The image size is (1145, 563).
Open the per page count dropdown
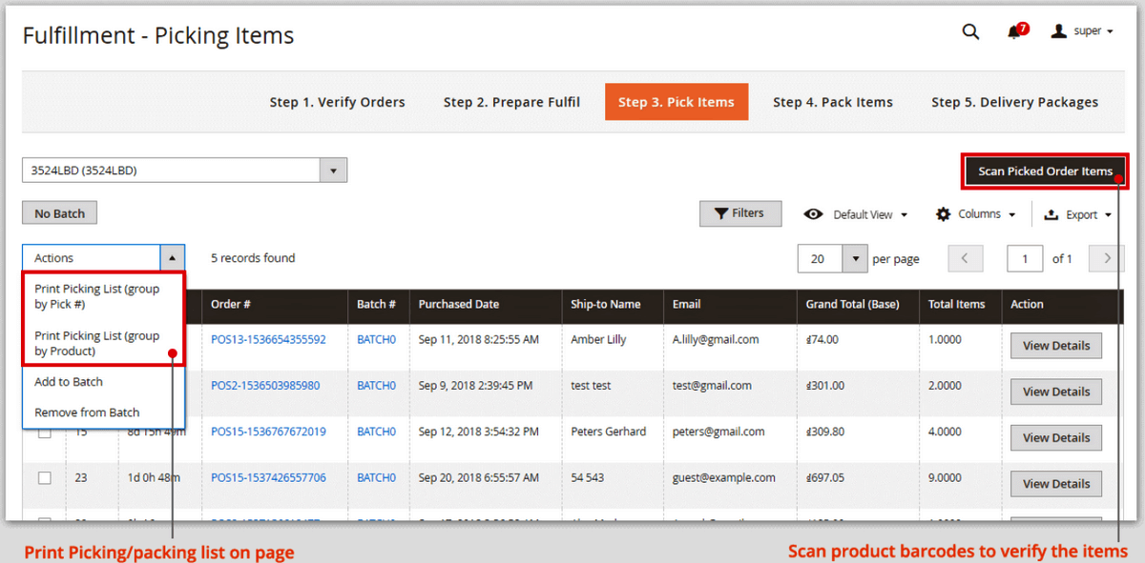pos(855,258)
